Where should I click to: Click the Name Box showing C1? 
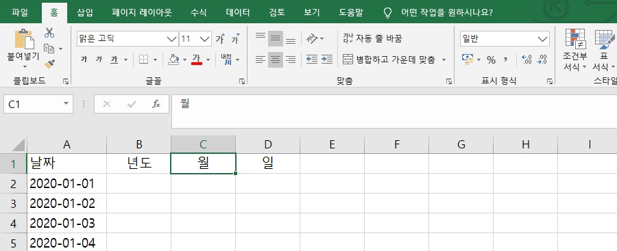coord(38,104)
